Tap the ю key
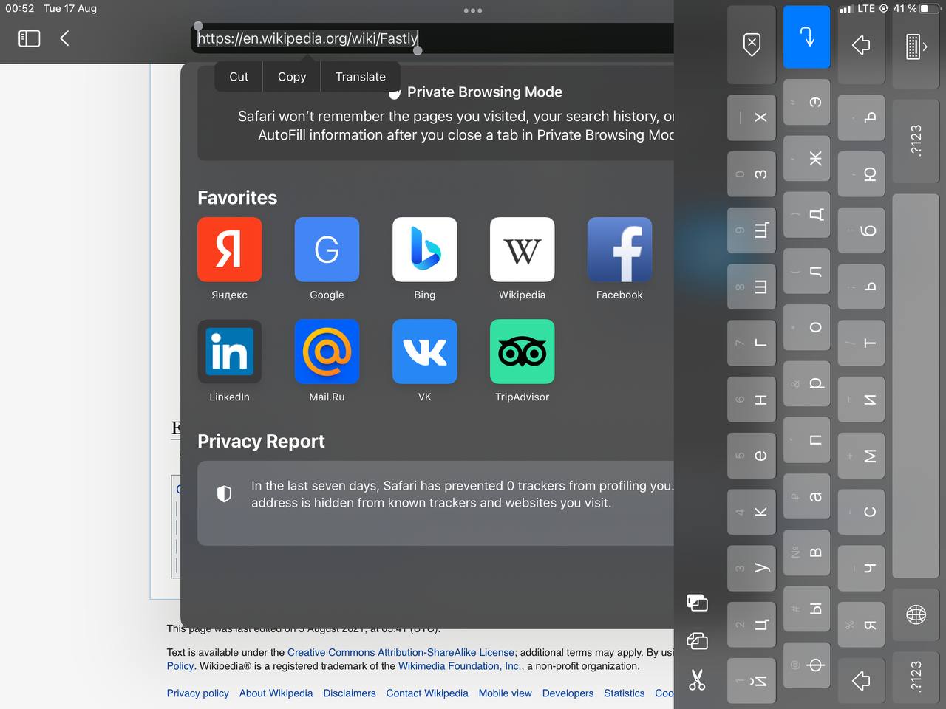 pos(861,174)
